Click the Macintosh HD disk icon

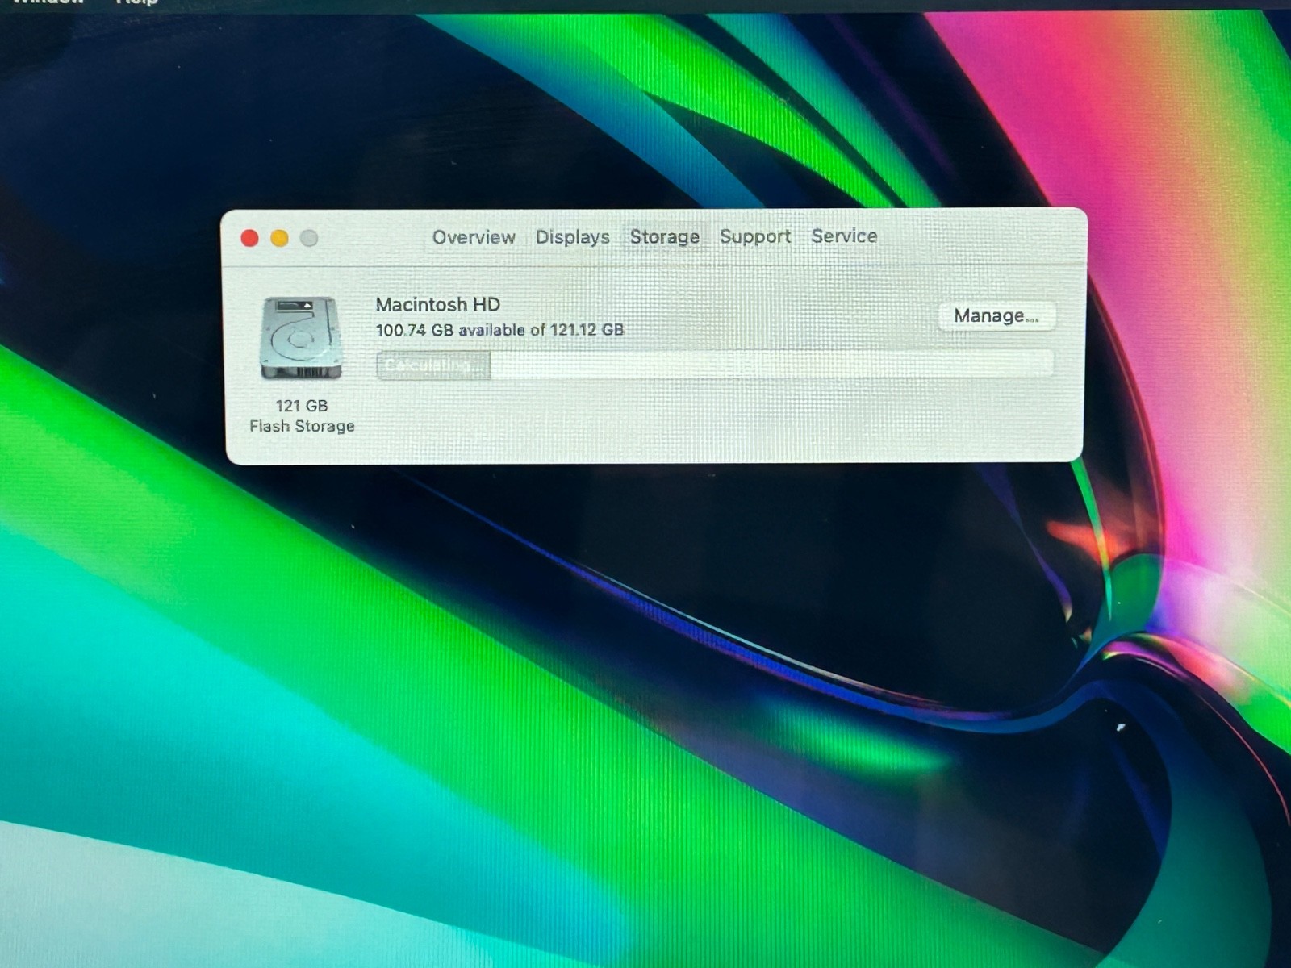coord(301,338)
